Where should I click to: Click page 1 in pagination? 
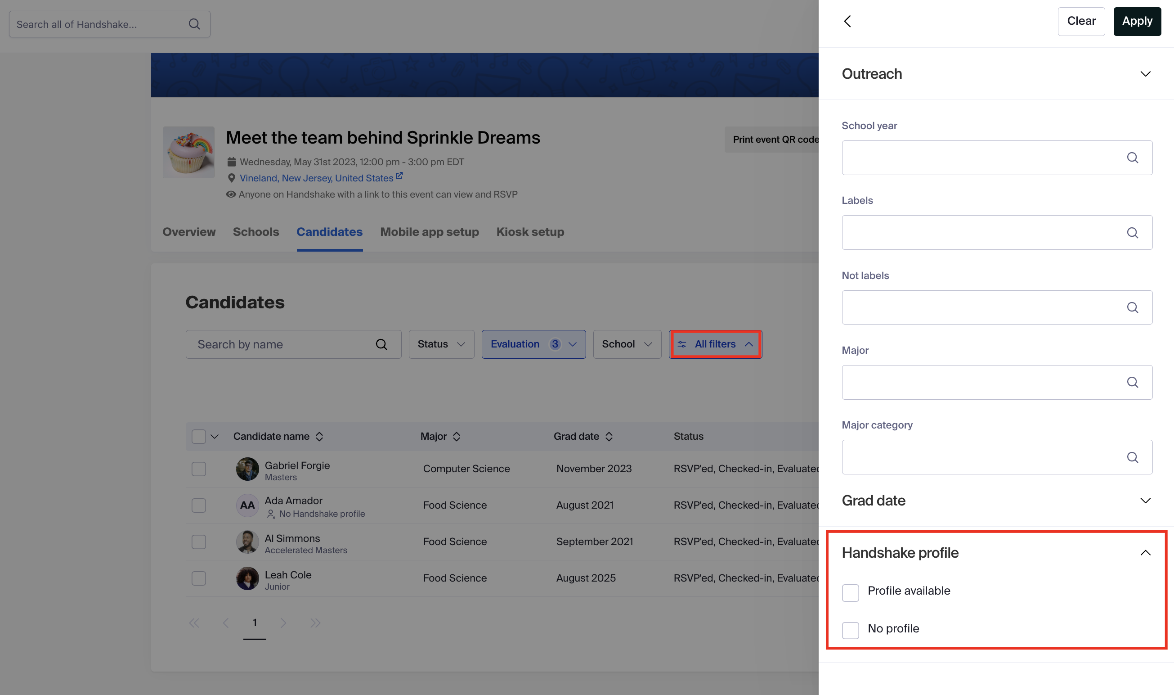click(x=255, y=623)
